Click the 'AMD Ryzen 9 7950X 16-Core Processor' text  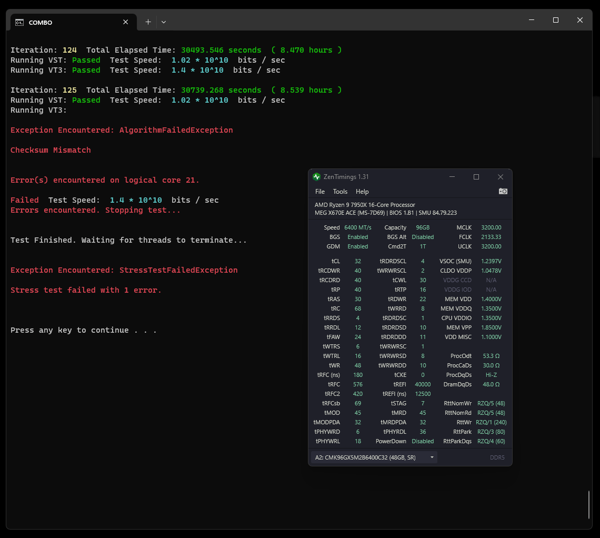(x=365, y=205)
